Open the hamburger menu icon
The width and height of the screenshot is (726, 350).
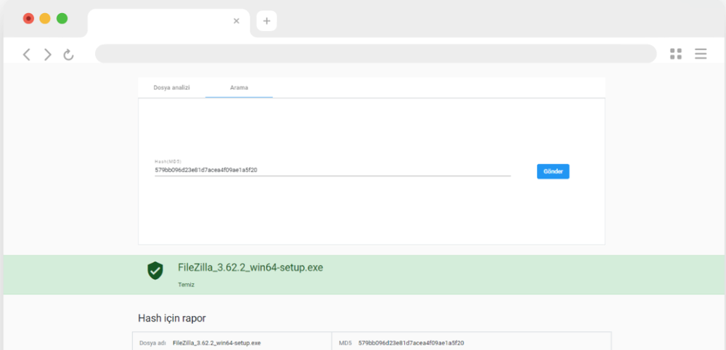pos(701,54)
